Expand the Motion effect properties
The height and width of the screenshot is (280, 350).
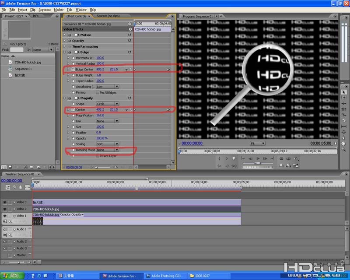click(x=64, y=35)
